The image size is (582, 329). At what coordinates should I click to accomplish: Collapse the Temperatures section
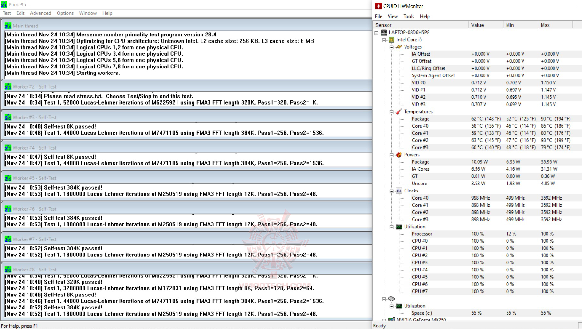point(391,112)
